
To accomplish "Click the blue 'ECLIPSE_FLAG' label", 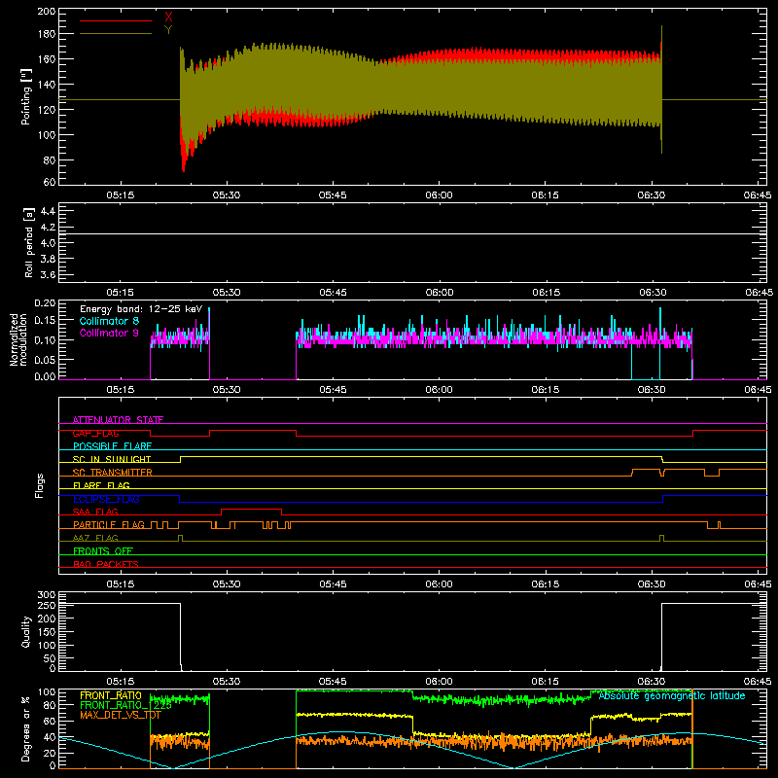I will coord(106,499).
